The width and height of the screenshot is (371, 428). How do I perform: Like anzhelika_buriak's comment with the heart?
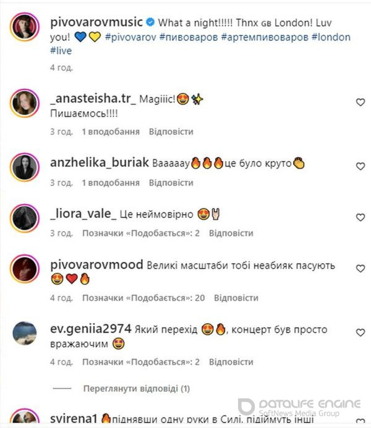pos(360,166)
